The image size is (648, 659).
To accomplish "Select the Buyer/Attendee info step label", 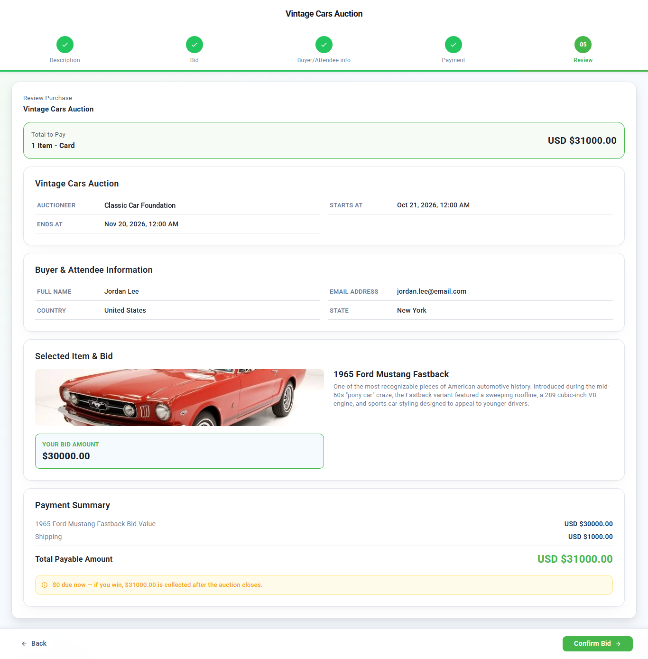I will click(324, 60).
